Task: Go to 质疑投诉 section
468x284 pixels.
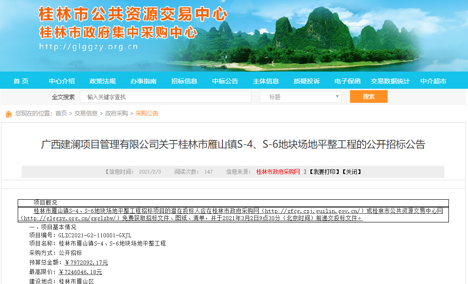Action: click(x=306, y=81)
